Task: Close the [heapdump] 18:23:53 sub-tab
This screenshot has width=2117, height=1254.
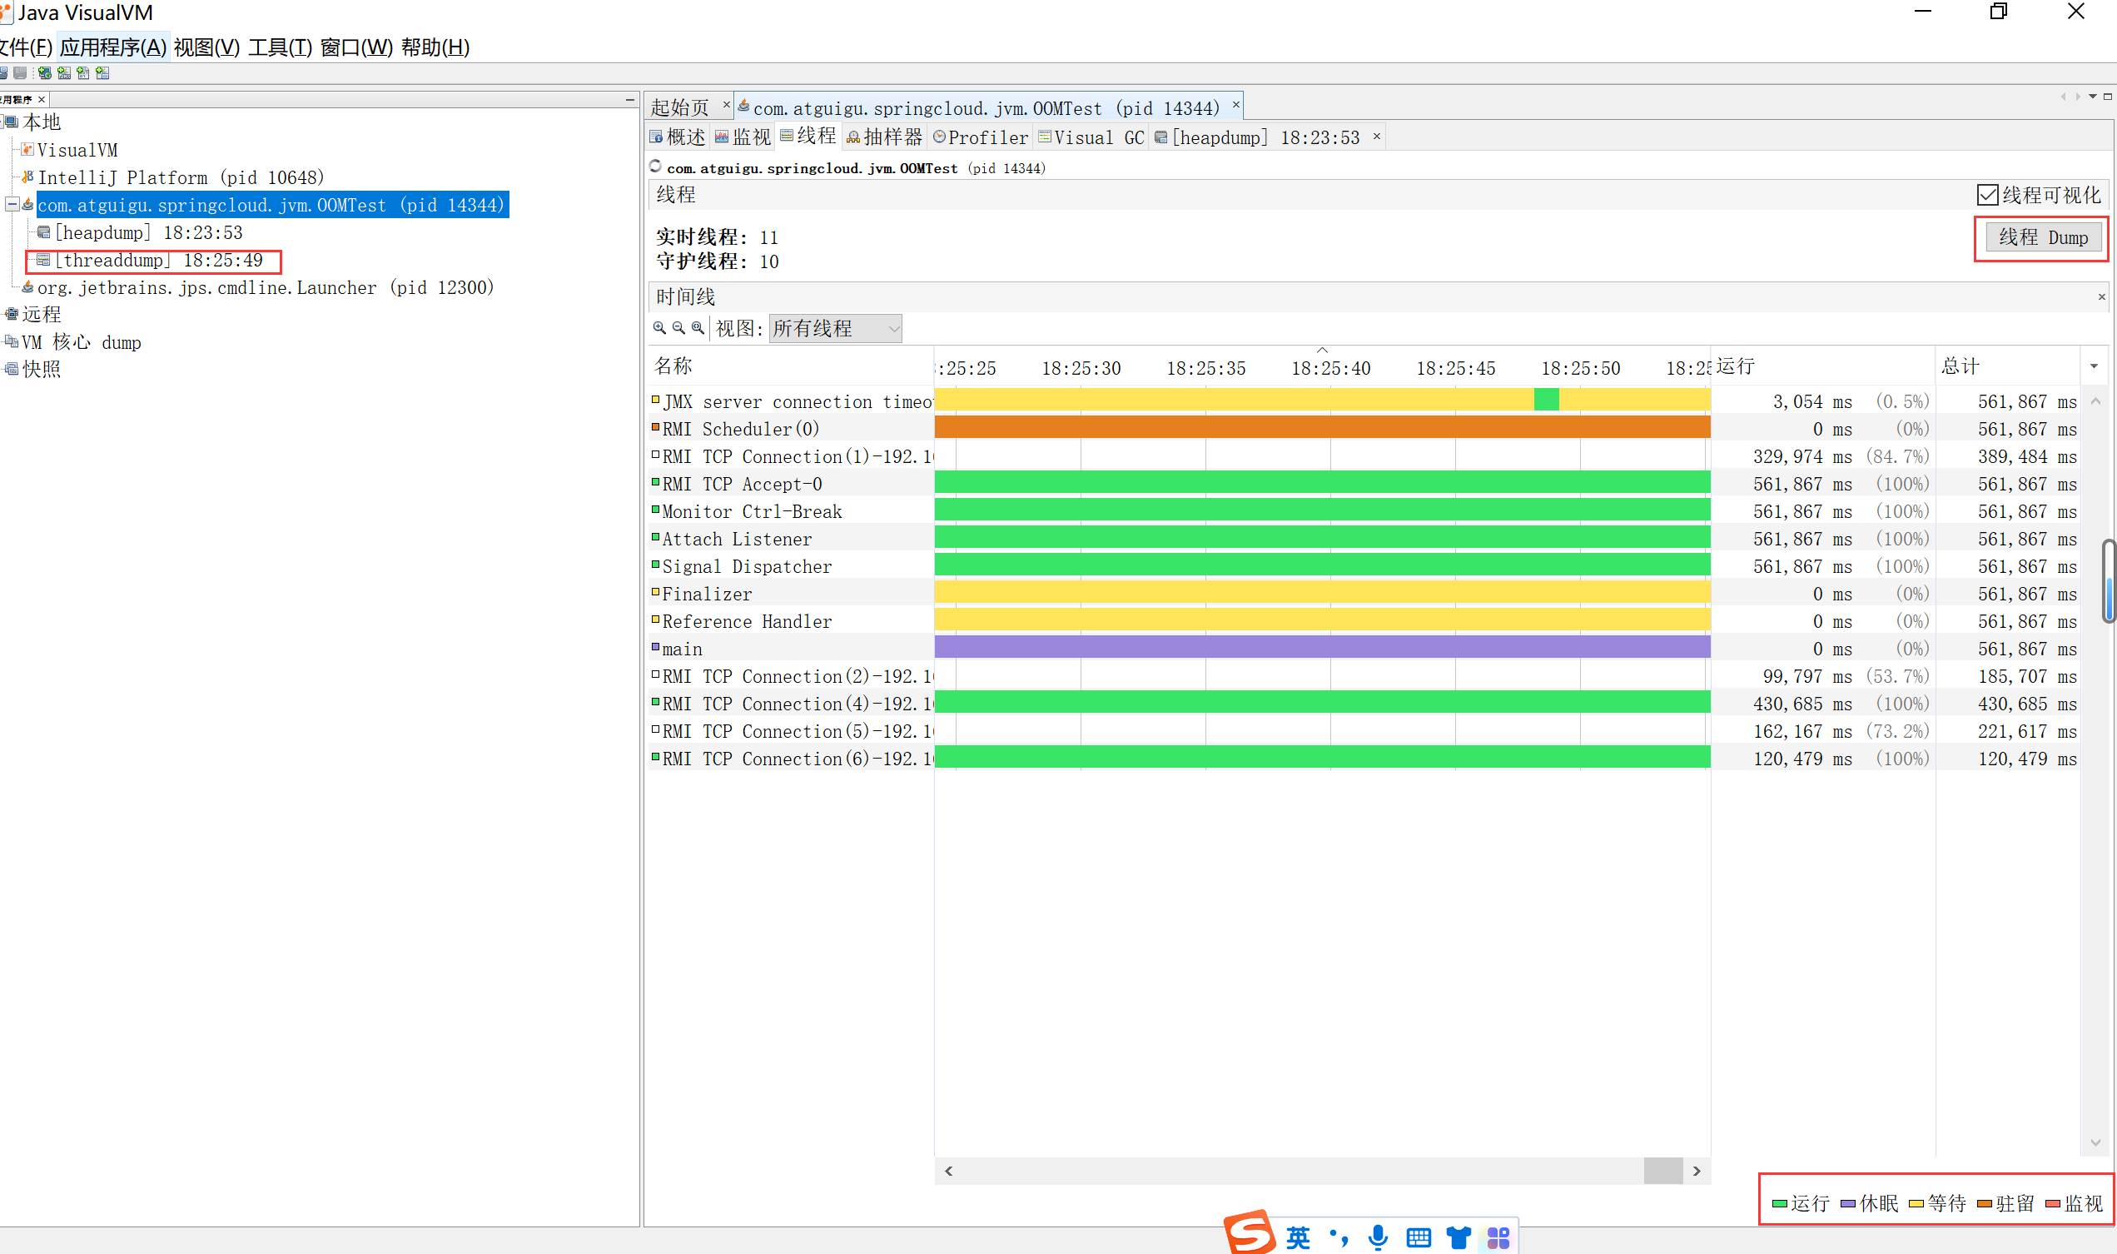Action: point(1376,136)
